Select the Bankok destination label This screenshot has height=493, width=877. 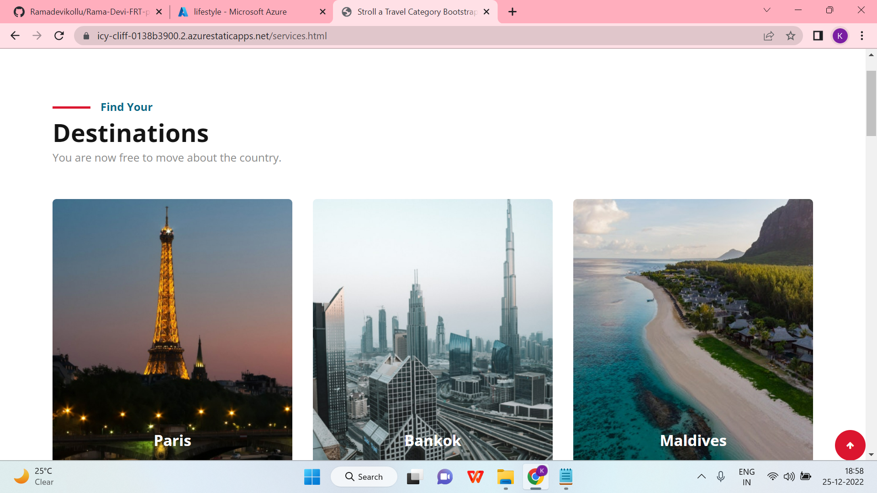(433, 441)
